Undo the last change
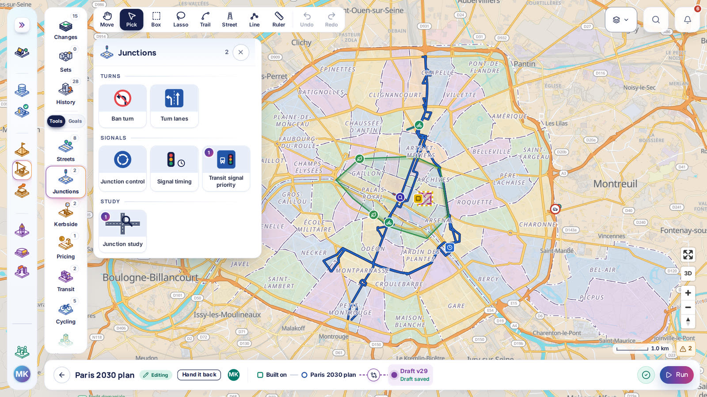The width and height of the screenshot is (707, 397). pos(307,19)
